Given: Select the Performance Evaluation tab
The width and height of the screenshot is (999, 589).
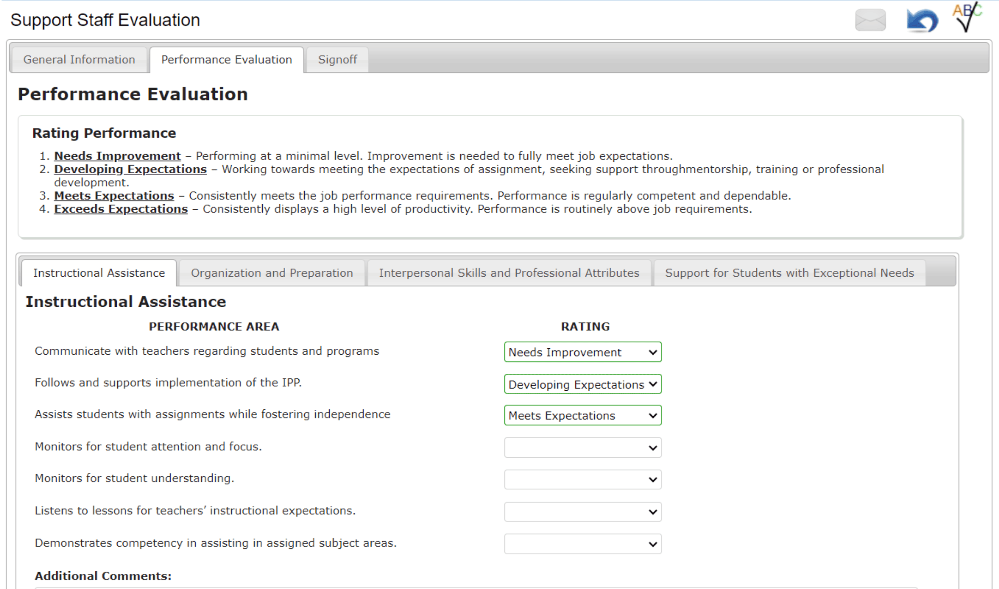Looking at the screenshot, I should pyautogui.click(x=227, y=60).
